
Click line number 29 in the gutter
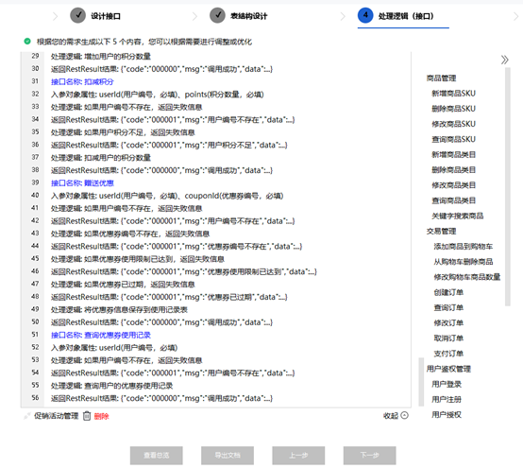35,56
